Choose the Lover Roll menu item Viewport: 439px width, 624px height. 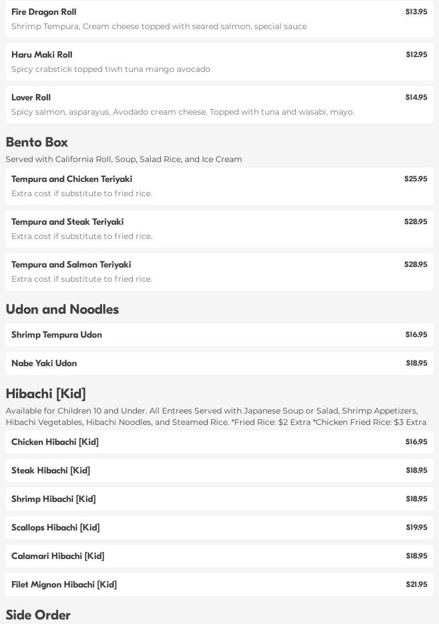coord(219,104)
